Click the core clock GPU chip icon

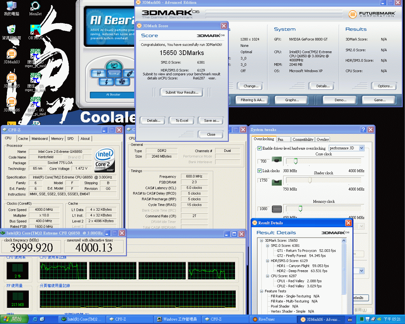point(277,160)
